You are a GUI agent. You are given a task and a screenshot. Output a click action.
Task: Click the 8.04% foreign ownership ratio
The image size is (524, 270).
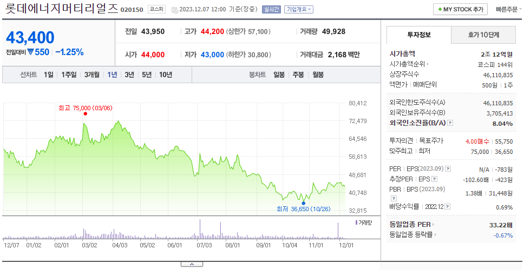click(x=502, y=124)
